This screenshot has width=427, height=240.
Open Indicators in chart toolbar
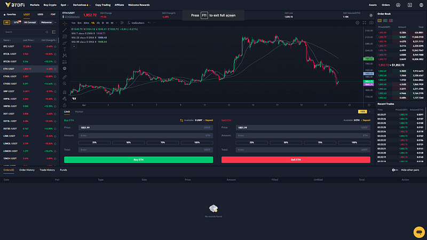point(136,23)
